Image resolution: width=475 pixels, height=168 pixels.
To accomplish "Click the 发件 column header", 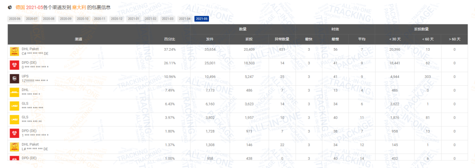I will coord(210,39).
